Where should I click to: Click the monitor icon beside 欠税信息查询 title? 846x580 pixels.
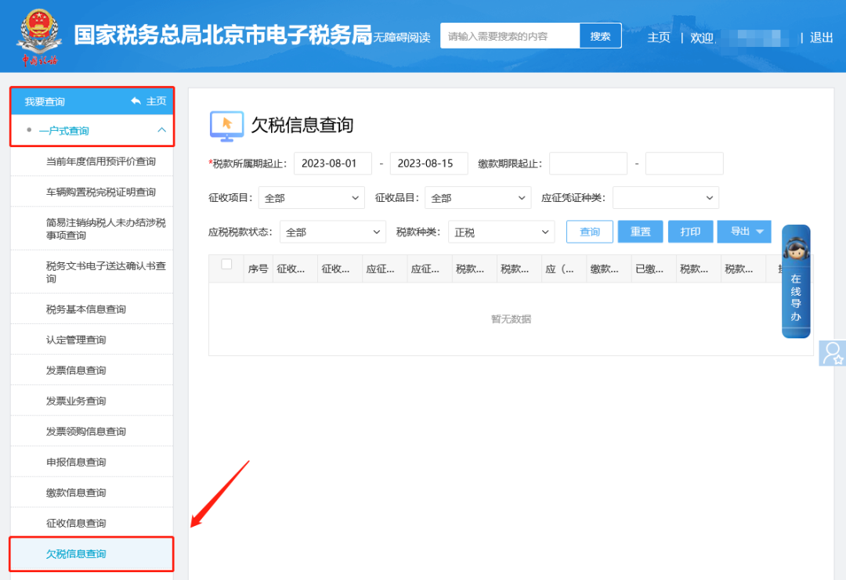point(226,125)
